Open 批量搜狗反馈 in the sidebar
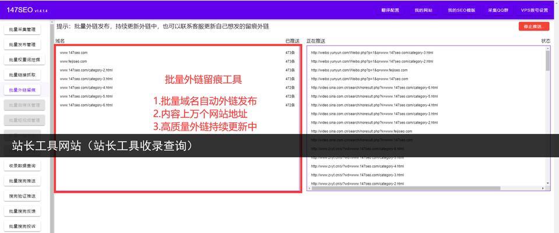 click(22, 211)
